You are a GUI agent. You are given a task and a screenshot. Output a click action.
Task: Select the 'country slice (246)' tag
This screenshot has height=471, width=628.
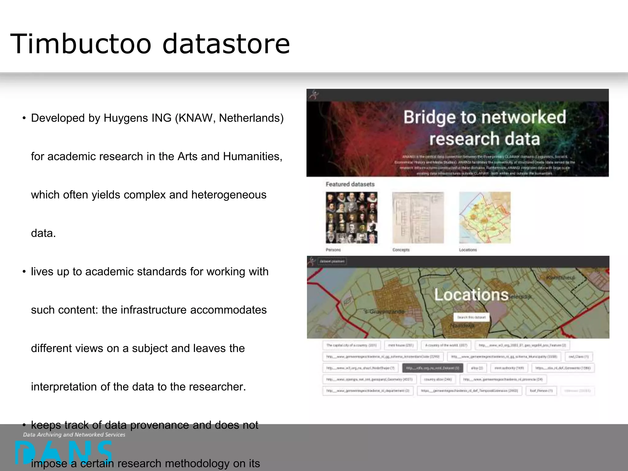click(438, 379)
